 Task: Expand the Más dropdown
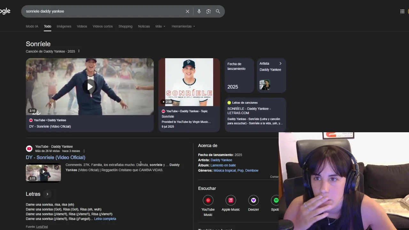coord(160,26)
